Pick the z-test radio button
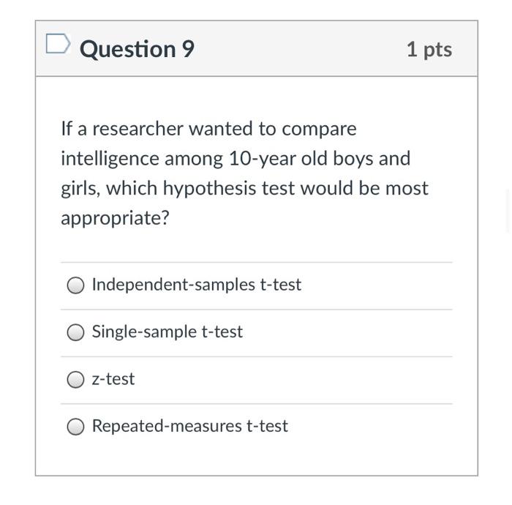The height and width of the screenshot is (505, 512). pyautogui.click(x=76, y=379)
